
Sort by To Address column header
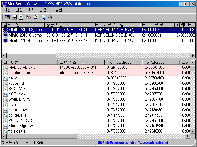pyautogui.click(x=161, y=62)
